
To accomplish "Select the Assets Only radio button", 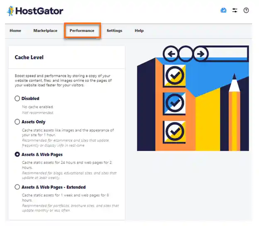I will [x=17, y=122].
